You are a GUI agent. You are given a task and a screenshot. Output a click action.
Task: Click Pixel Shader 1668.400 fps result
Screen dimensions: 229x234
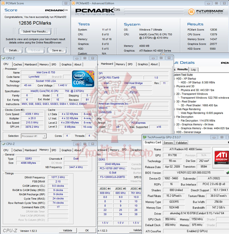199,105
